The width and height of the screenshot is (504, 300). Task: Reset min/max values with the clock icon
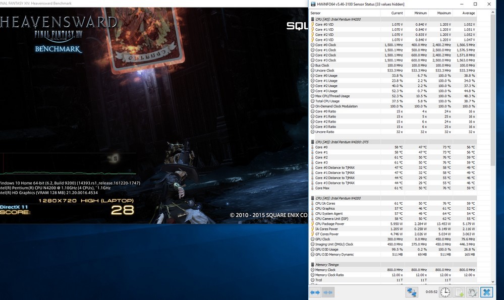pos(445,292)
